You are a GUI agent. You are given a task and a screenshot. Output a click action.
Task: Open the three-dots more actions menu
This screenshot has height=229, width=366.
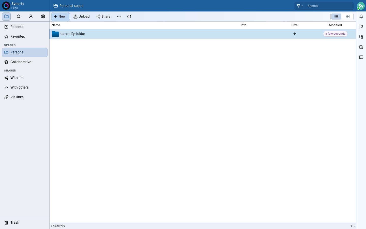[119, 17]
